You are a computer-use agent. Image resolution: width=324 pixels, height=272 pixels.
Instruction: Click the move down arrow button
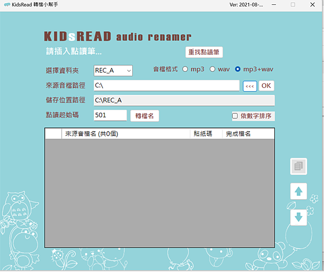click(x=299, y=217)
